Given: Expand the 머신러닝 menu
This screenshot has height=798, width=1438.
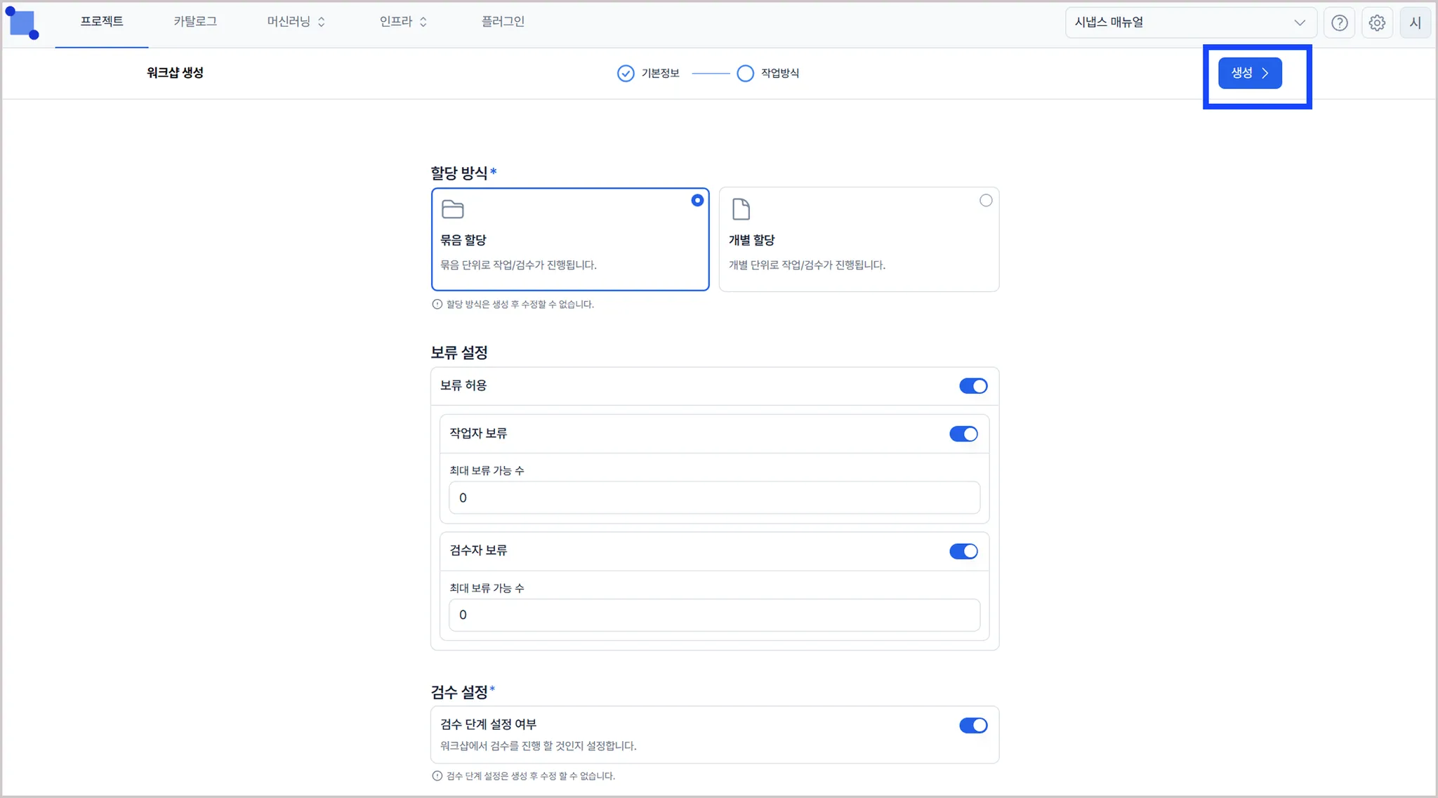Looking at the screenshot, I should (296, 22).
